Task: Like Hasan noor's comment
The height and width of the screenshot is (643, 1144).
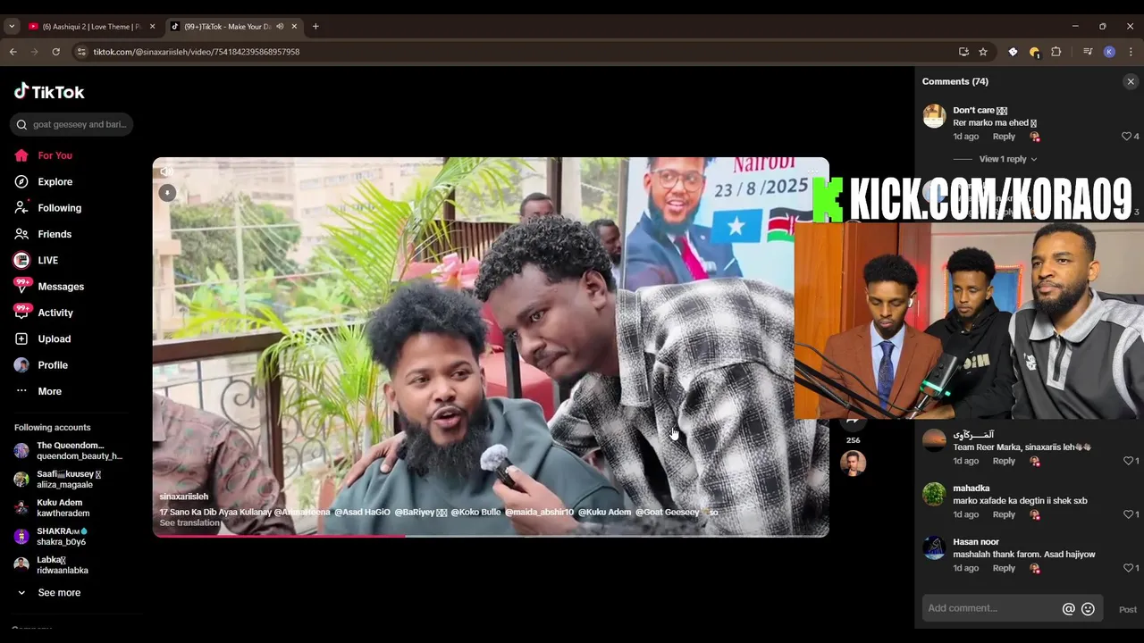Action: coord(1128,568)
